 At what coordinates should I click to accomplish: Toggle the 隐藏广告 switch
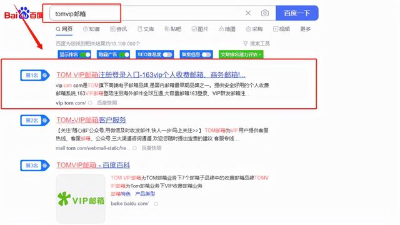(124, 54)
